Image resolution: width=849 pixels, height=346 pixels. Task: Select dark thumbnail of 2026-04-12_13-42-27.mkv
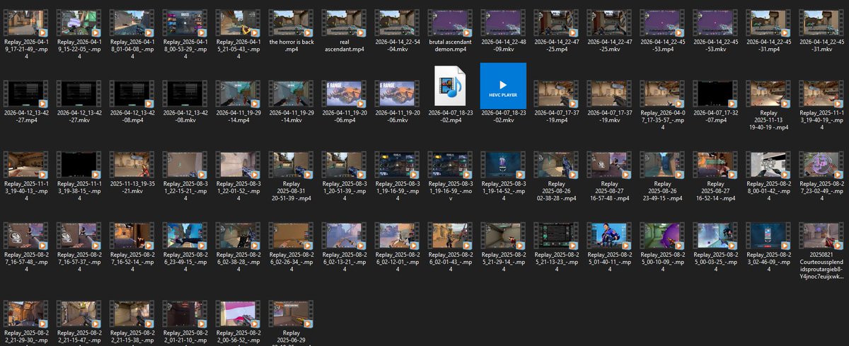tap(79, 94)
